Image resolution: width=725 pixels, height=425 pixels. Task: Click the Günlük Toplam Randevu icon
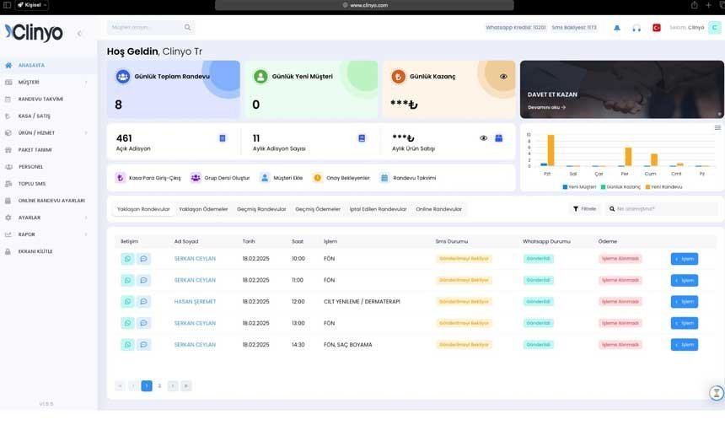click(122, 76)
